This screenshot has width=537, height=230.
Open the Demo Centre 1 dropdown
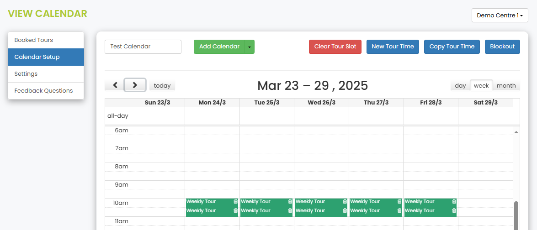click(500, 16)
